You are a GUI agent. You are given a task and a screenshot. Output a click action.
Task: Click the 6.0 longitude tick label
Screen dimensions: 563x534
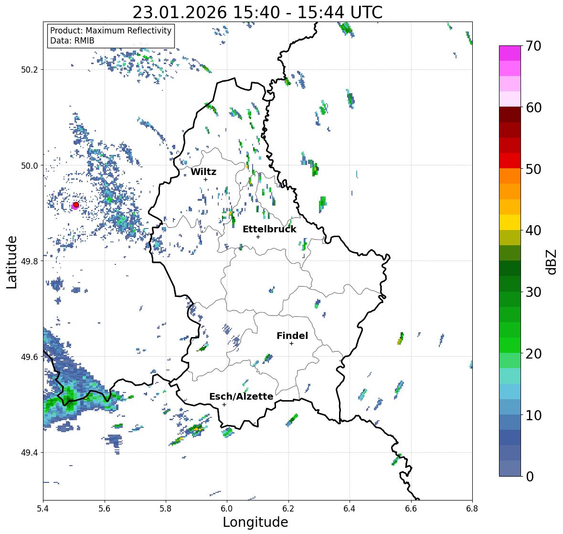click(x=227, y=508)
